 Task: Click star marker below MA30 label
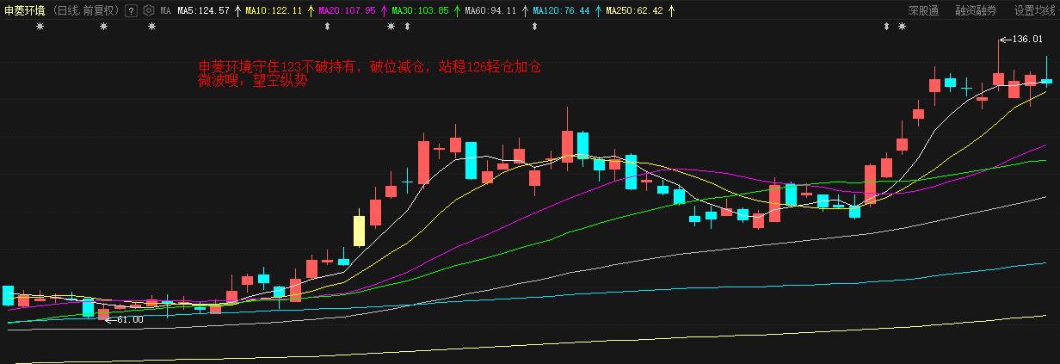pyautogui.click(x=391, y=27)
